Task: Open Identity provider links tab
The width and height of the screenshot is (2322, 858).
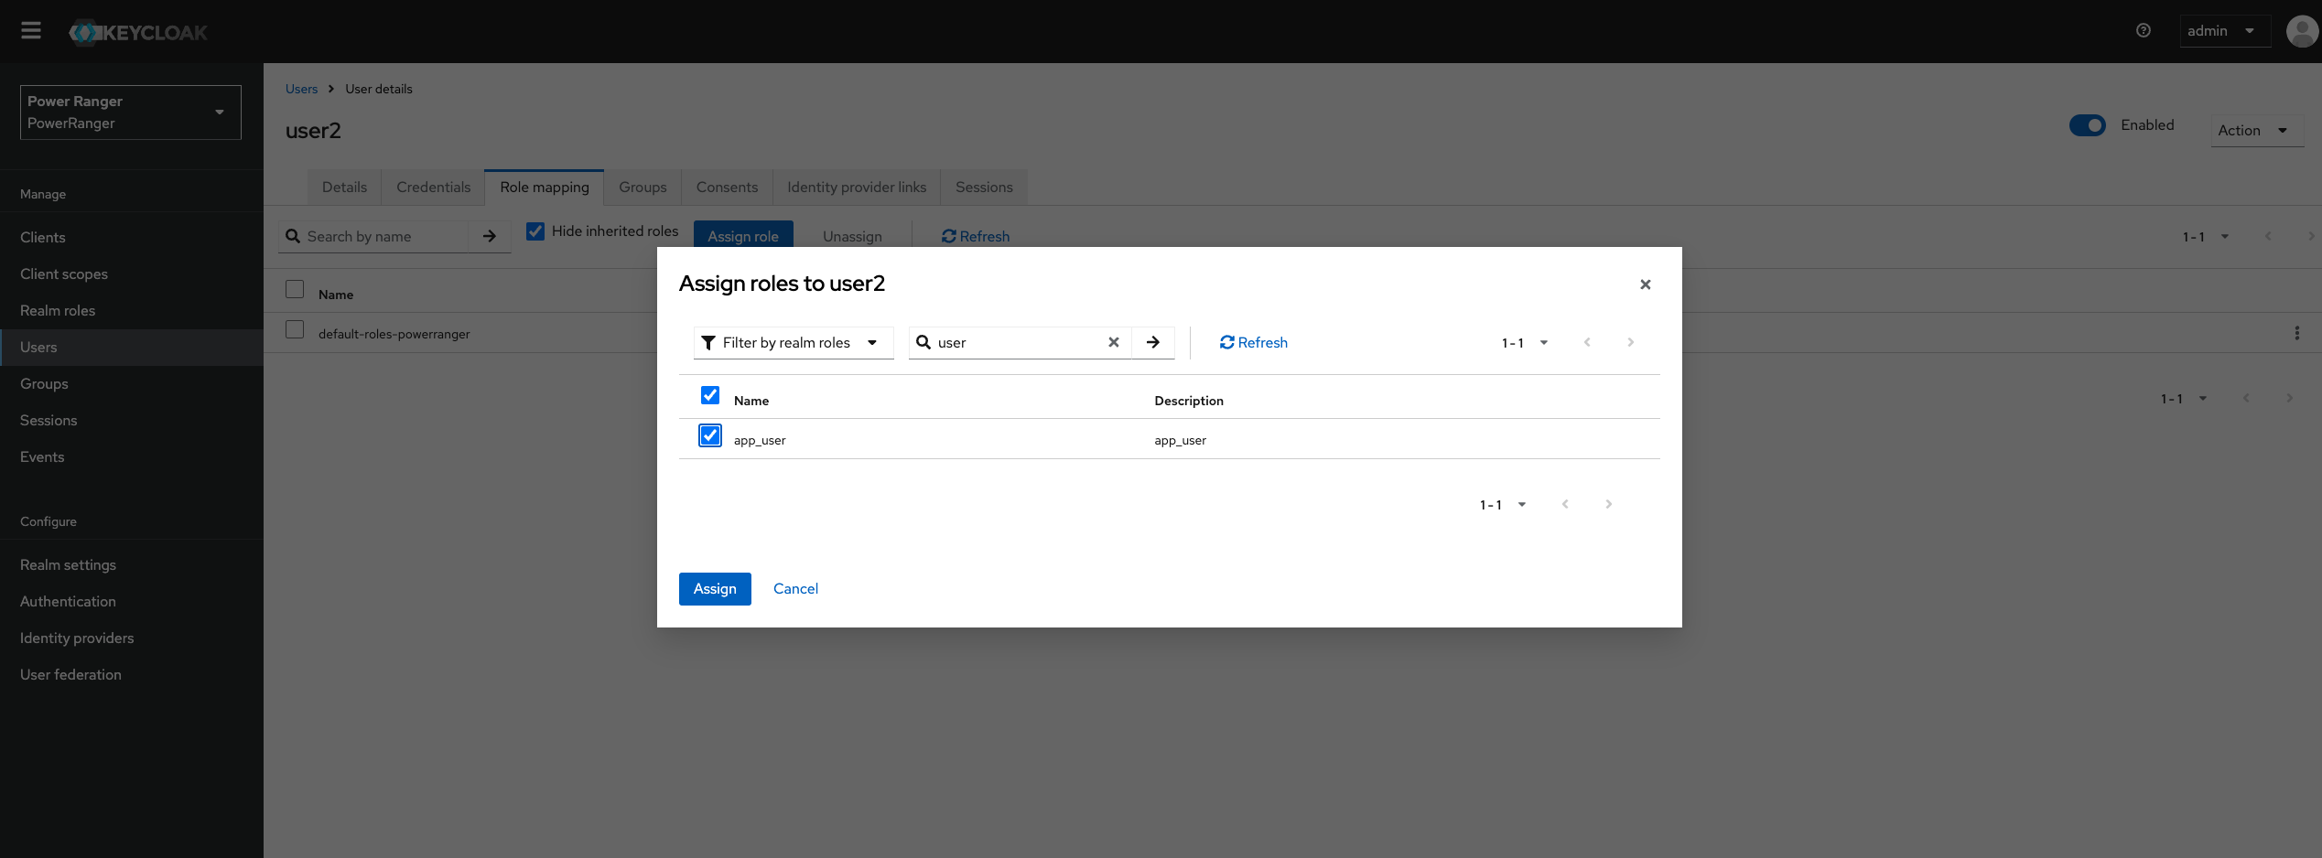Action: tap(857, 187)
